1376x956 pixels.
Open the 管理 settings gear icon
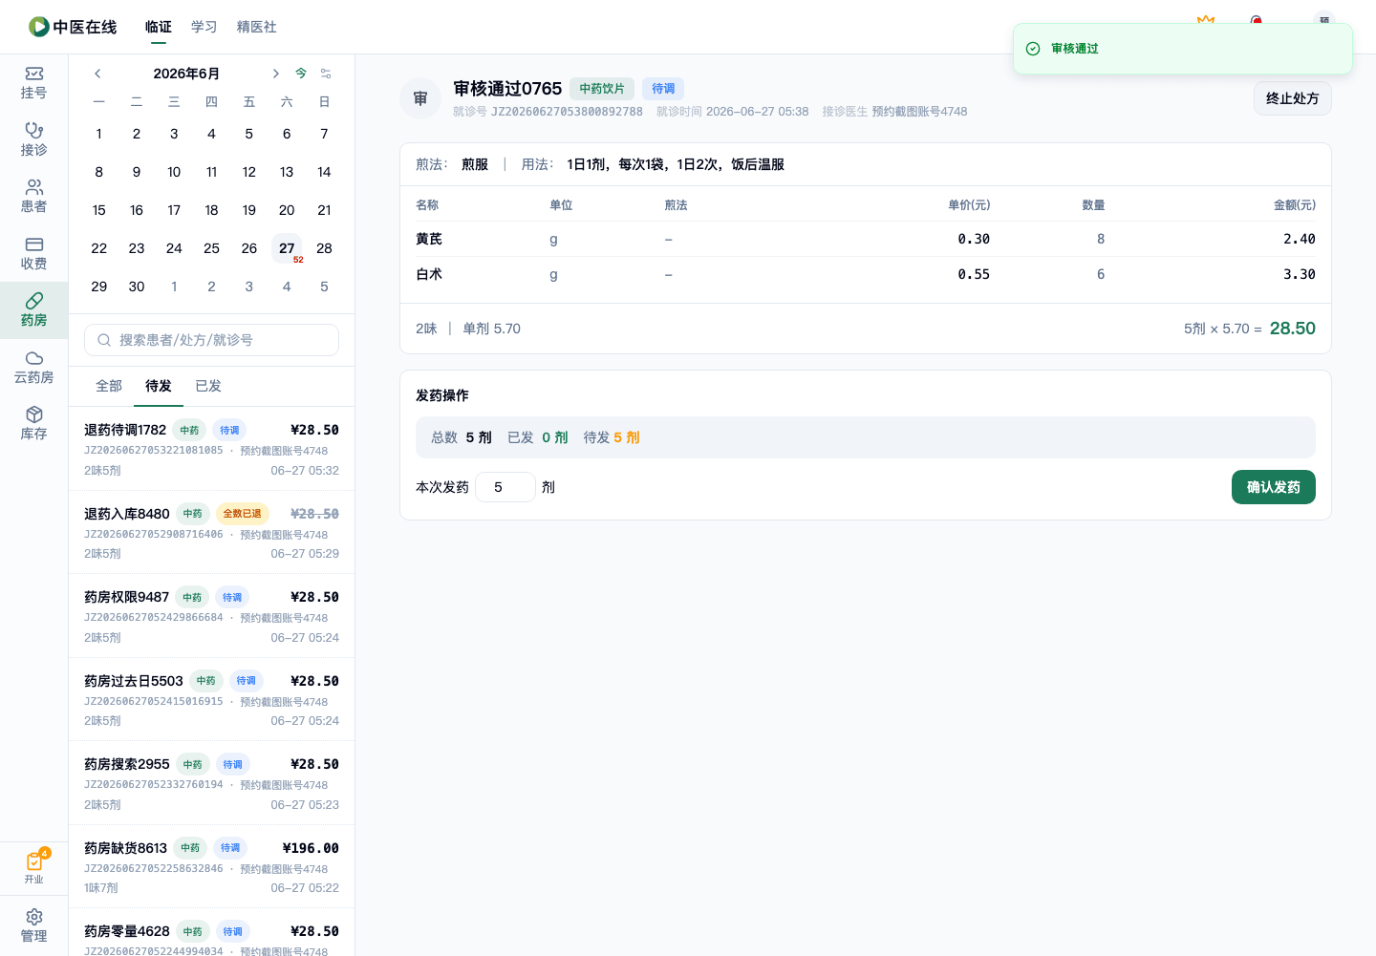point(33,925)
